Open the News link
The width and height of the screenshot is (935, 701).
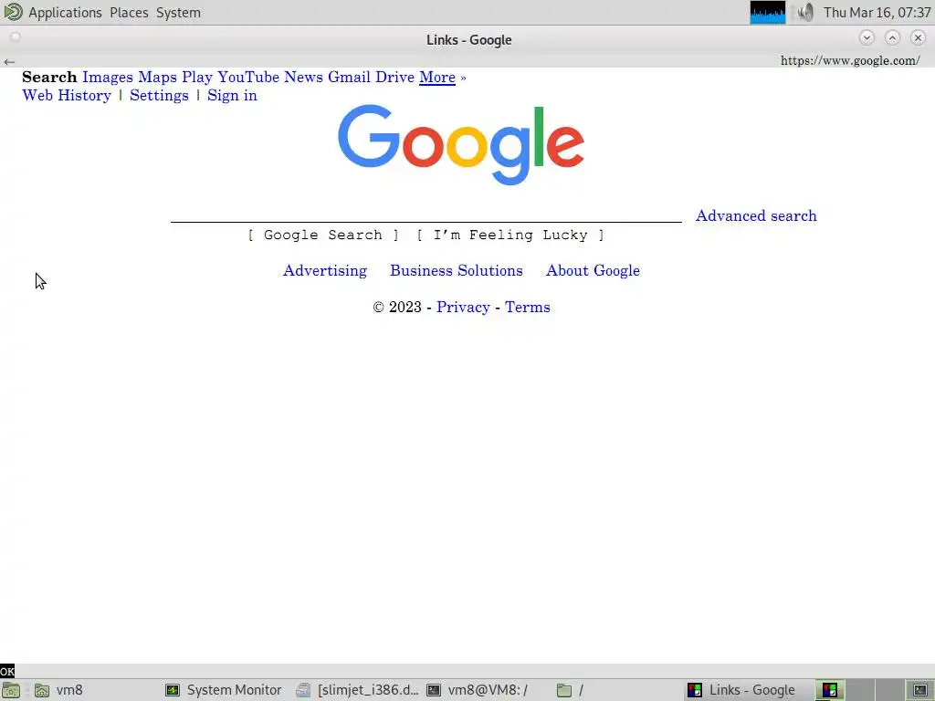(303, 78)
